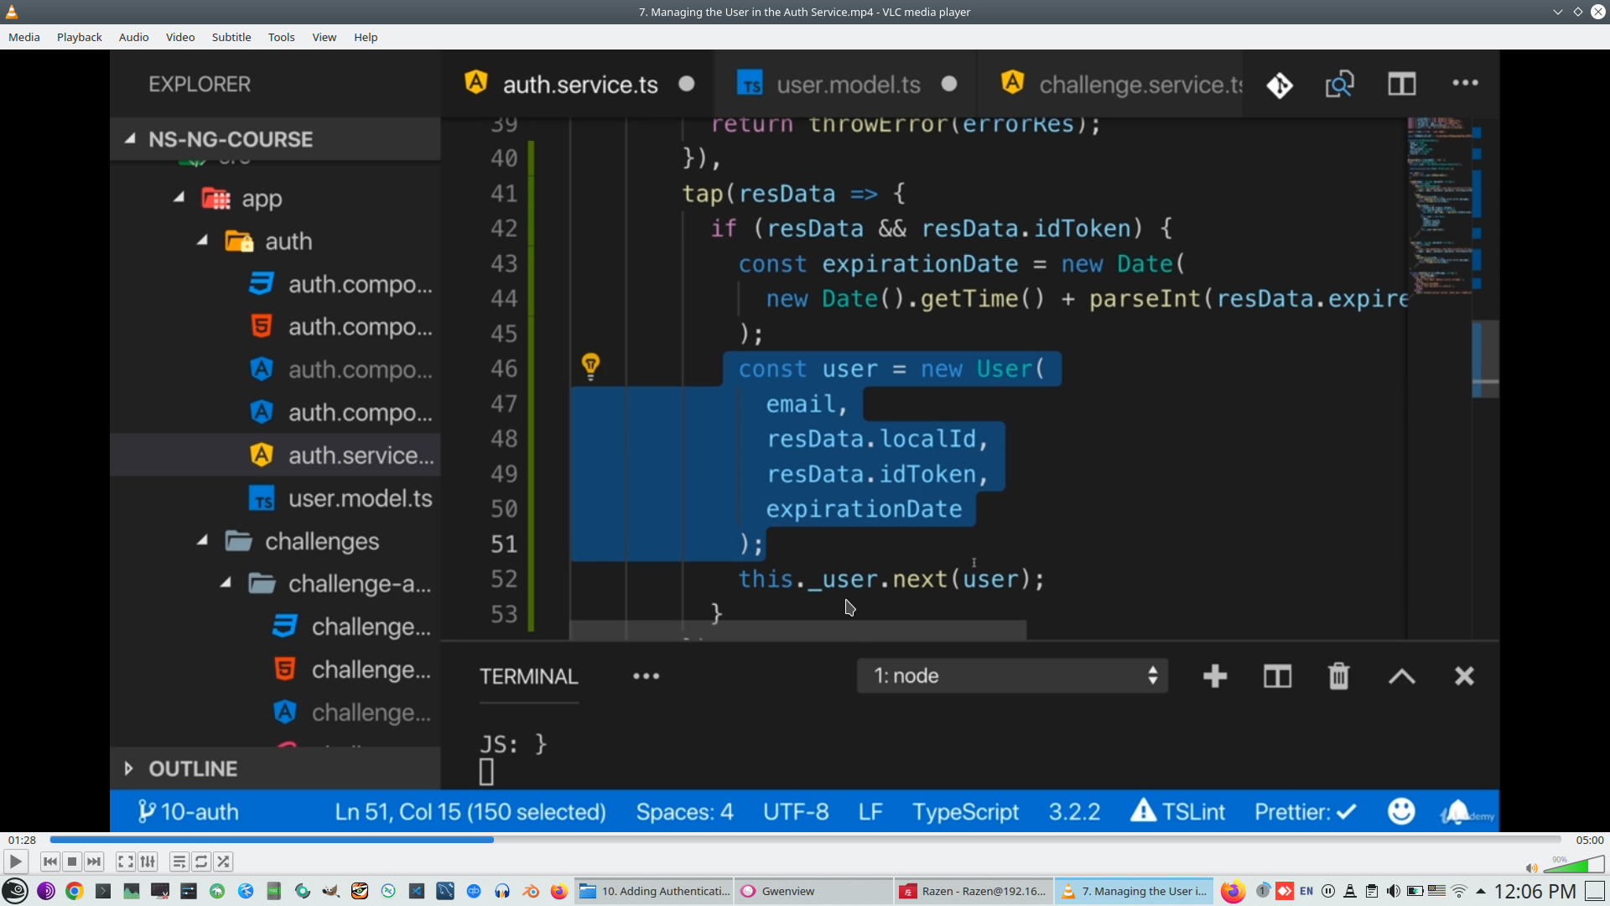Open the Subtitle menu

231,37
